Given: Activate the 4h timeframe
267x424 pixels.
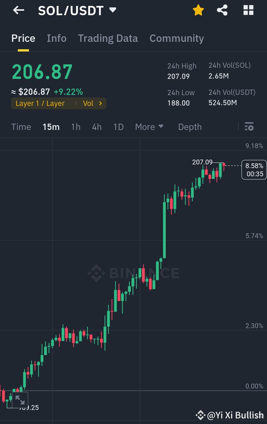Looking at the screenshot, I should point(96,127).
